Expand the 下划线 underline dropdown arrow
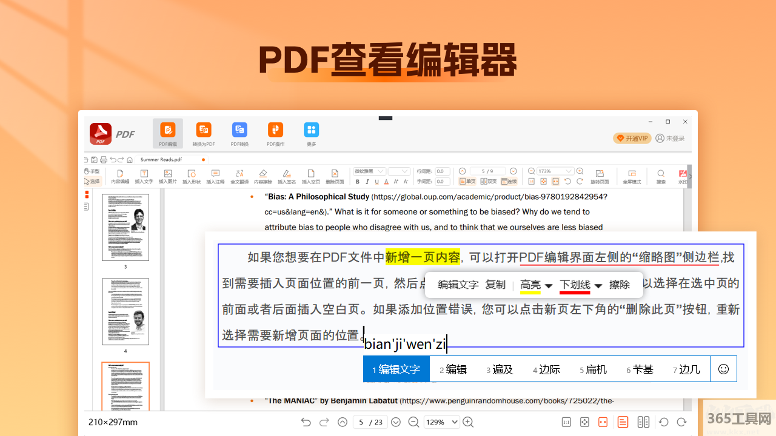 click(x=598, y=286)
